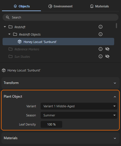Switch to the Environment tab
The image size is (121, 146).
point(60,6)
